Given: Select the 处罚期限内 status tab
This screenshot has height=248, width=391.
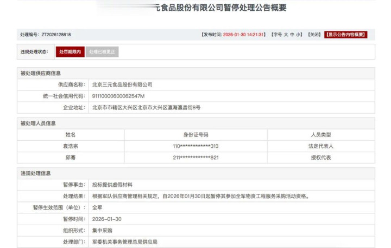Looking at the screenshot, I should click(x=70, y=52).
